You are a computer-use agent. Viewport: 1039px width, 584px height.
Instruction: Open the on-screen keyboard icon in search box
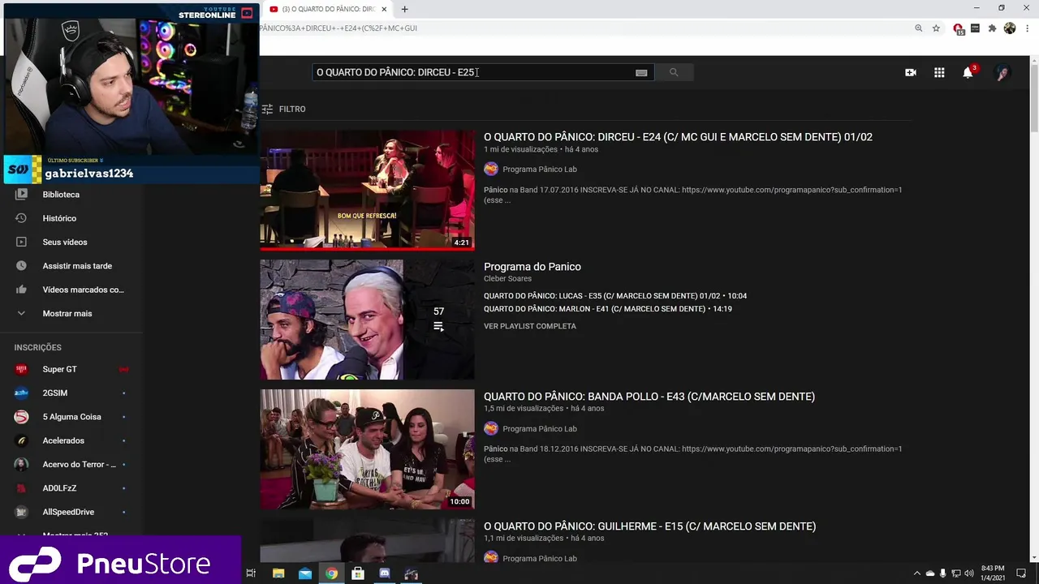pyautogui.click(x=641, y=72)
